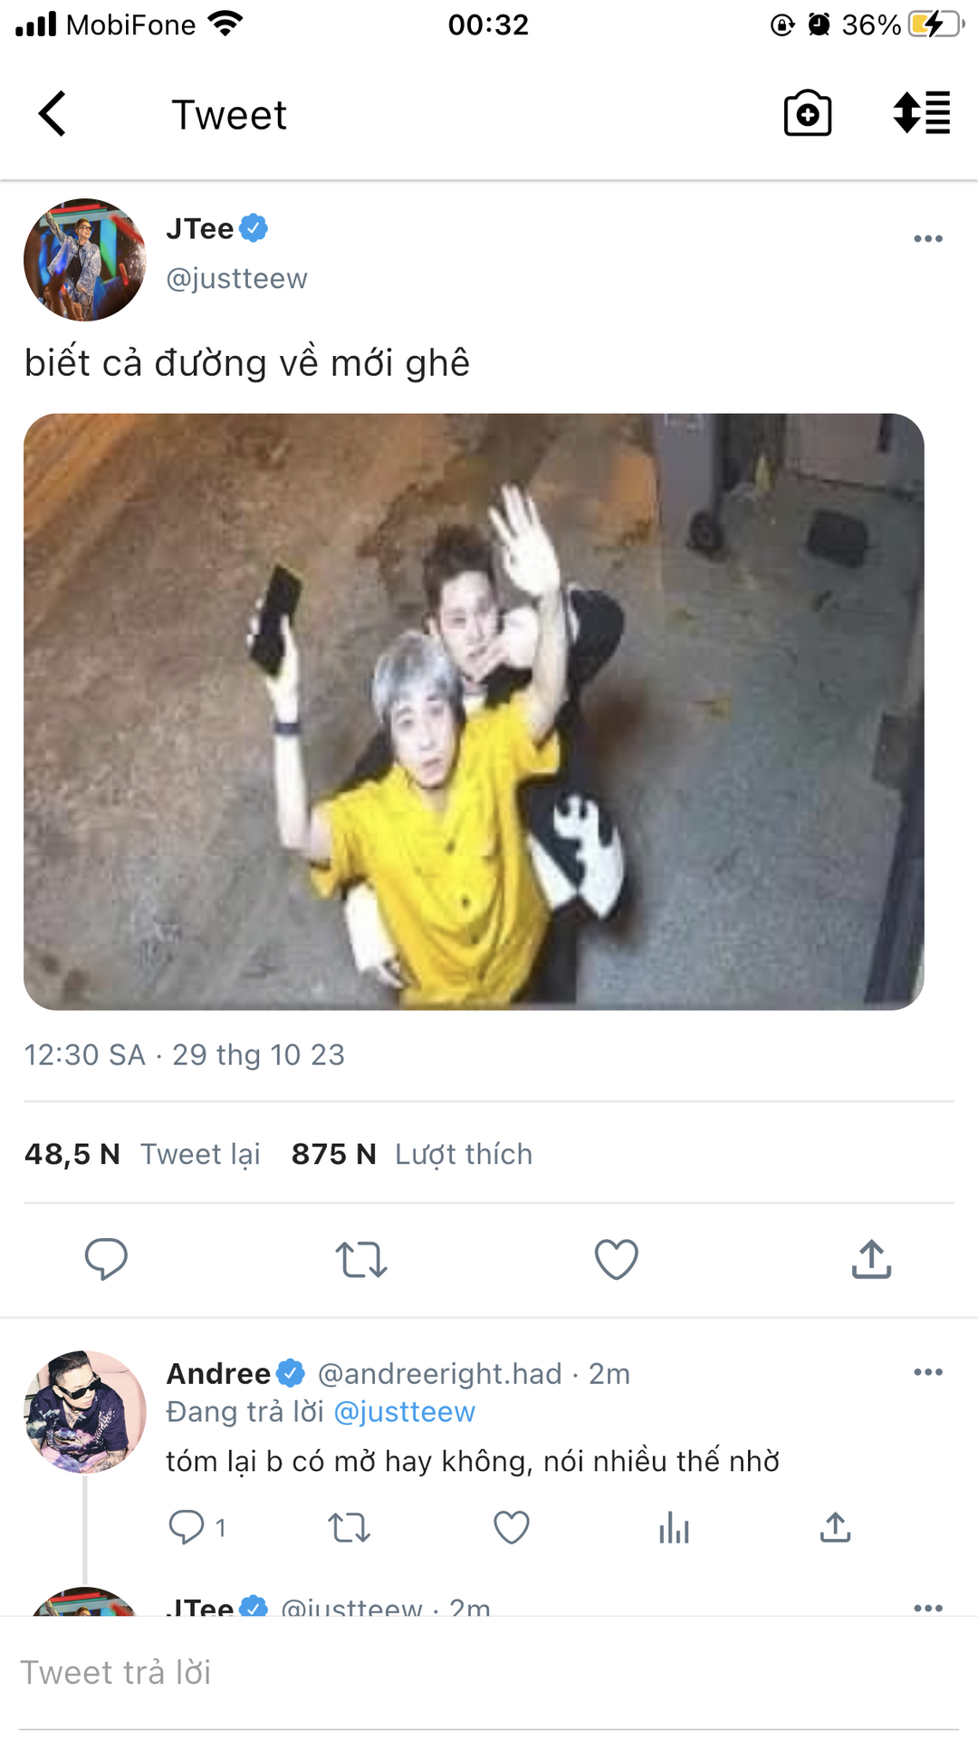Open more options for JTee's tweet
The height and width of the screenshot is (1739, 978).
(x=927, y=239)
